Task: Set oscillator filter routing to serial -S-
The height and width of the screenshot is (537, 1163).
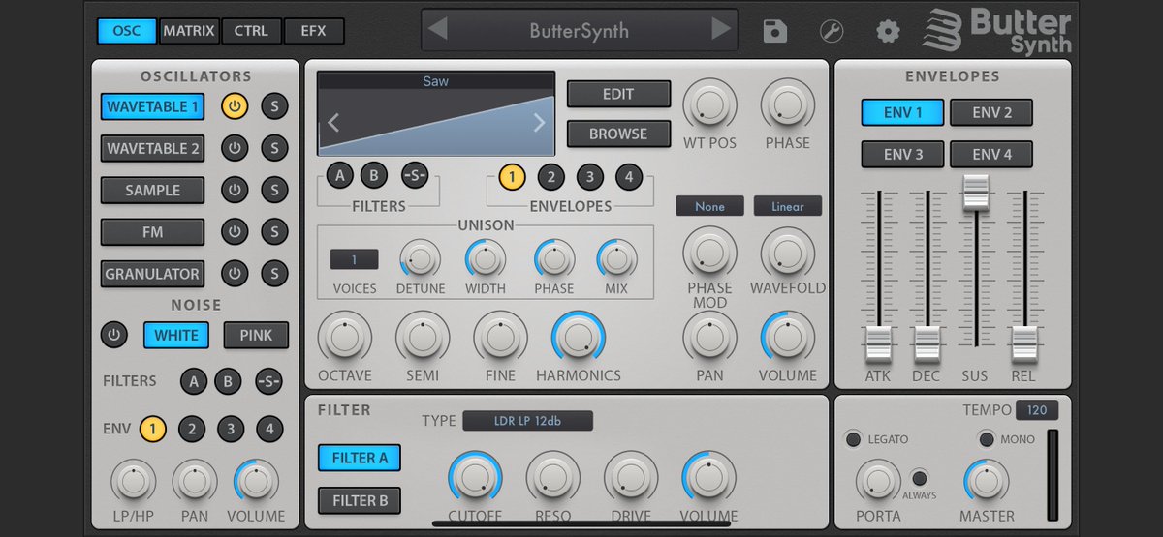Action: click(415, 176)
